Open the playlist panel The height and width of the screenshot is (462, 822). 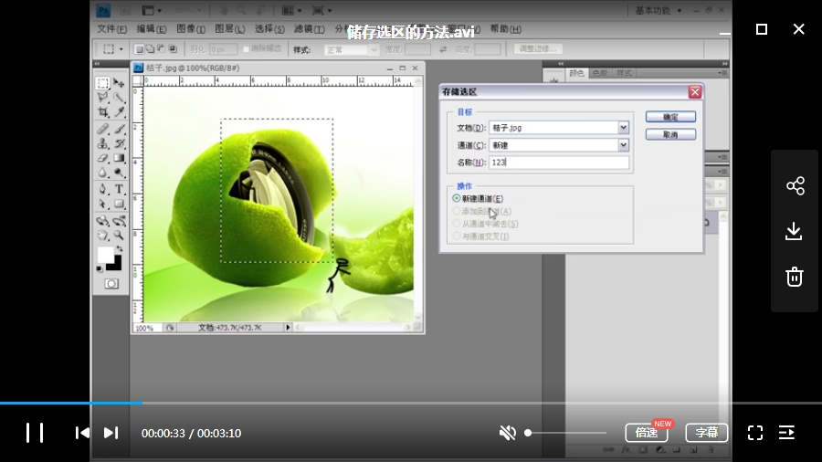tap(786, 433)
